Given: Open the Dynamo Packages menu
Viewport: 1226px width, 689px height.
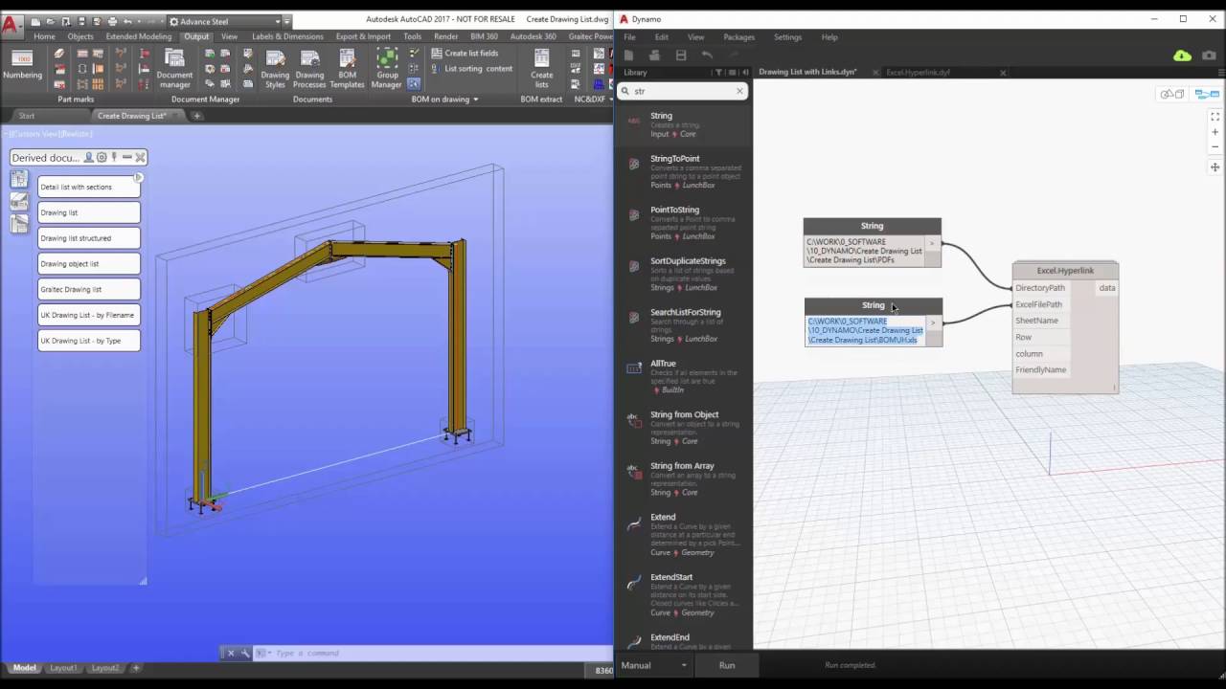Looking at the screenshot, I should (x=738, y=37).
